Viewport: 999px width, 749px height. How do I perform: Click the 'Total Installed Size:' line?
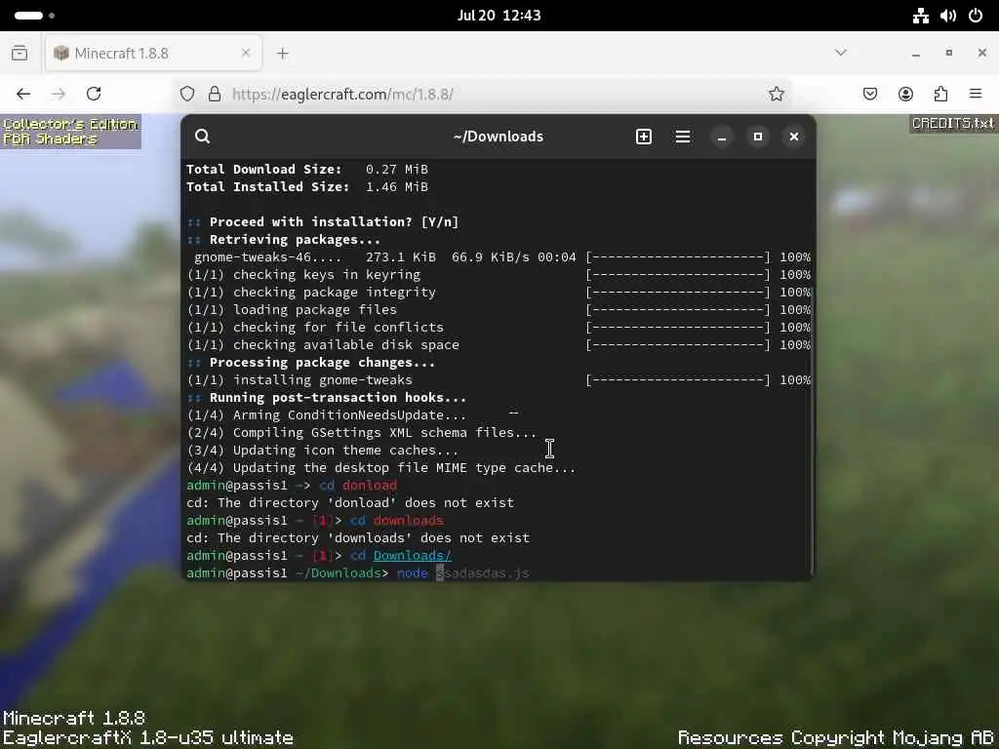click(307, 187)
